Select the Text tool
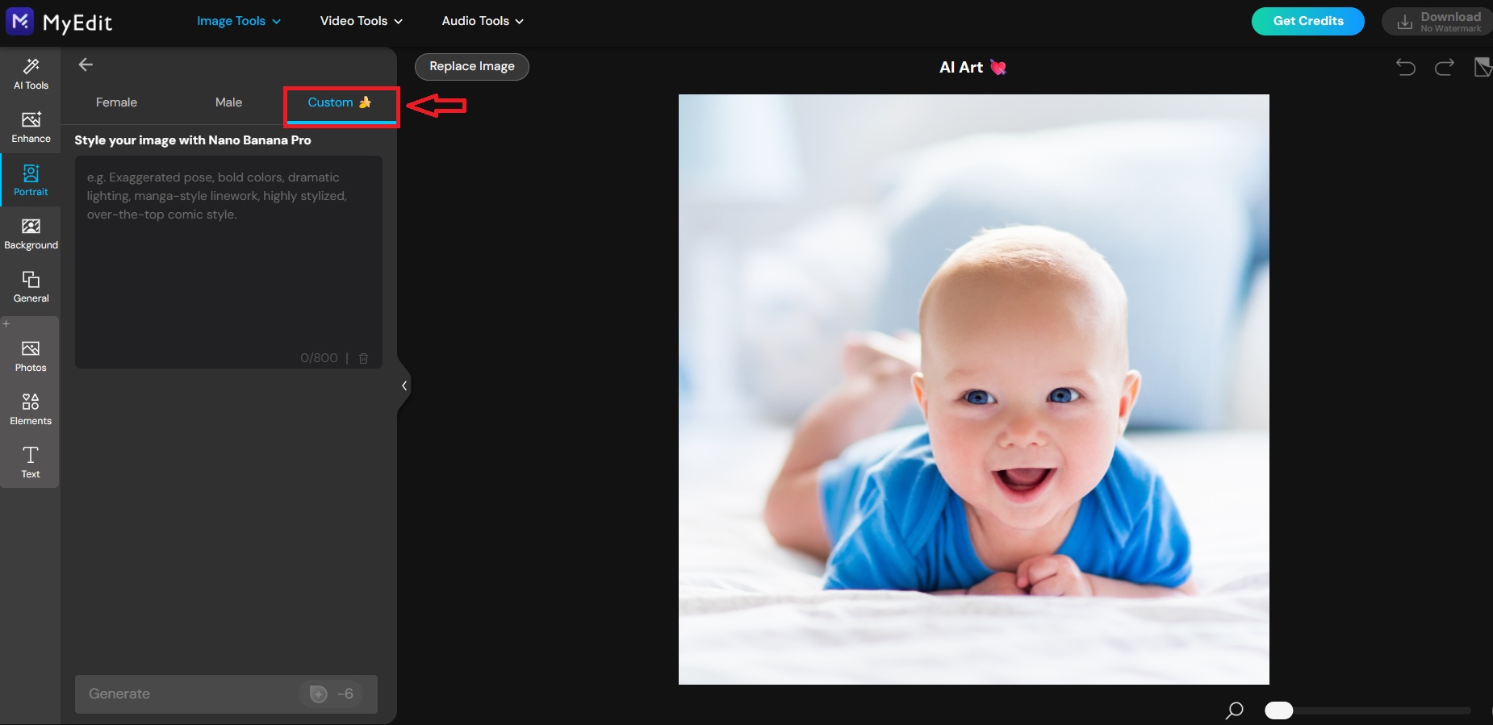The width and height of the screenshot is (1493, 725). (31, 463)
